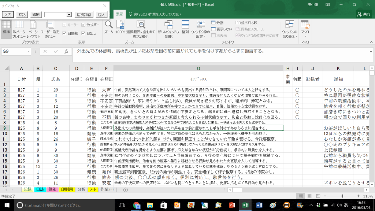This screenshot has width=375, height=211.
Task: Click the formula bar confirm checkmark icon
Action: click(56, 51)
